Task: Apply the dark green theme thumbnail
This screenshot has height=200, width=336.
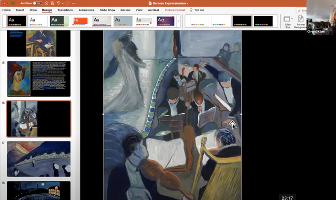Action: pos(60,21)
